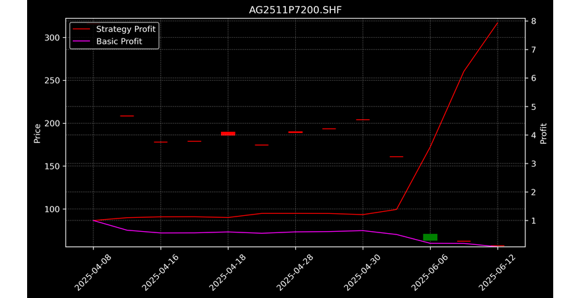Click the Profit axis label on right

(543, 133)
